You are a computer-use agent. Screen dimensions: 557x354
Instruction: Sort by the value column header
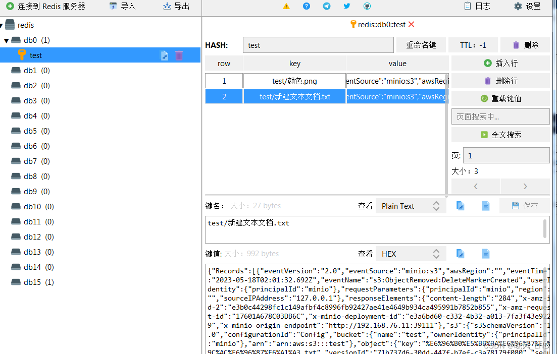pos(397,64)
